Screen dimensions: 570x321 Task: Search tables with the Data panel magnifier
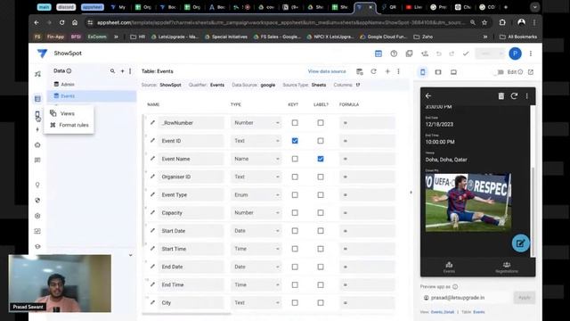pyautogui.click(x=112, y=71)
